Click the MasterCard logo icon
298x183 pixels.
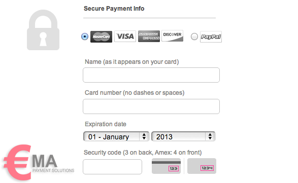tap(101, 36)
